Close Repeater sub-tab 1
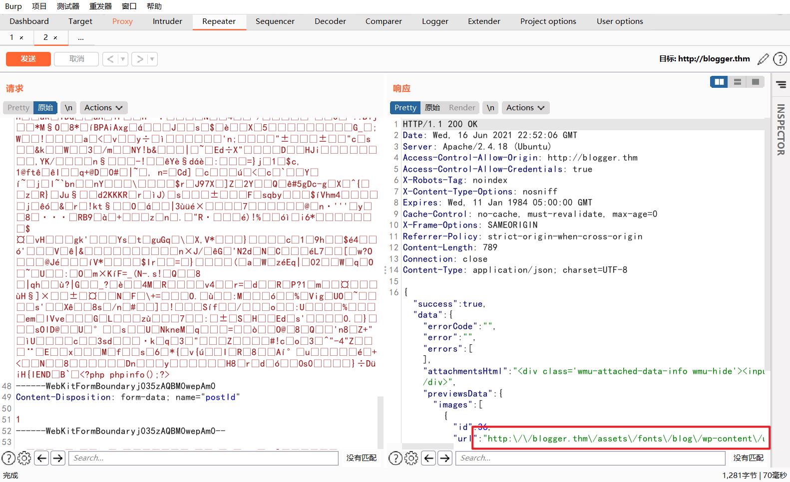This screenshot has width=790, height=482. click(21, 38)
